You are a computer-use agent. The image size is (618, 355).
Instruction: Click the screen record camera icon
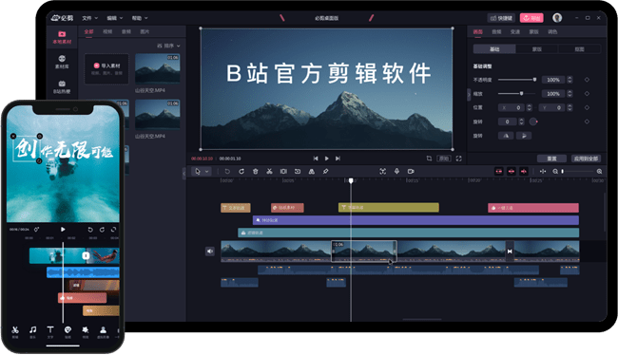pos(411,171)
